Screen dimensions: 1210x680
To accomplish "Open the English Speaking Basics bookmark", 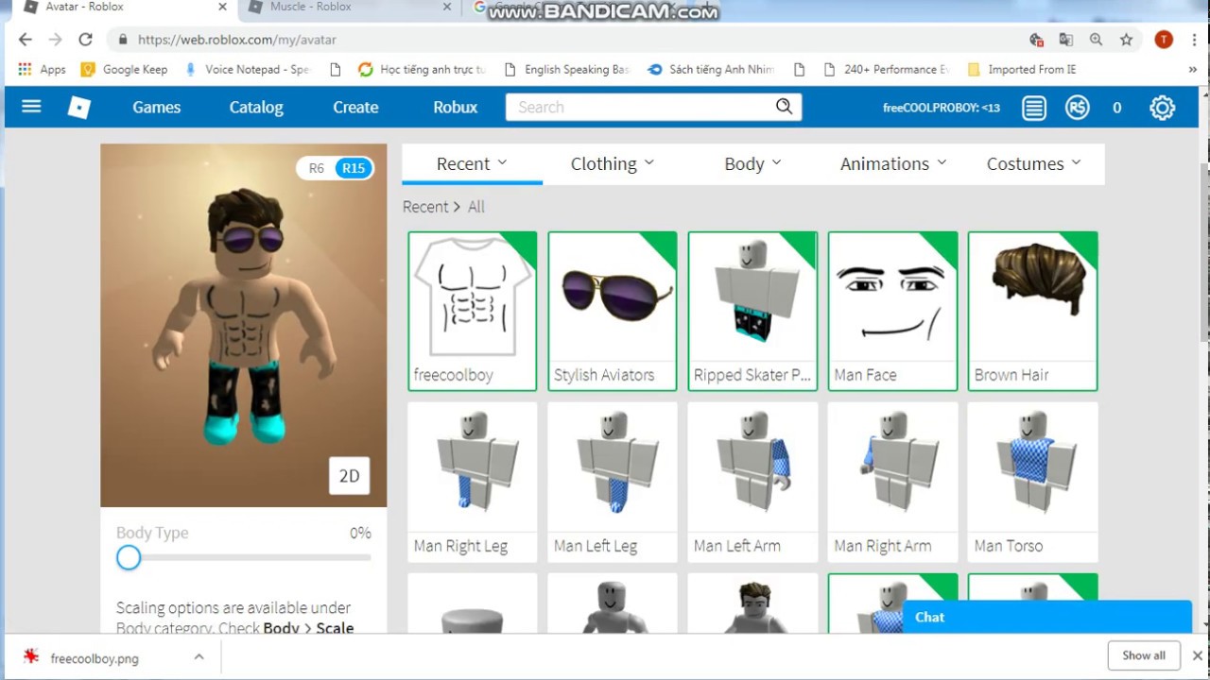I will [x=567, y=69].
